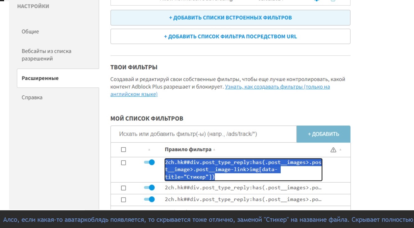Click the warning triangle icon in table header

pyautogui.click(x=333, y=150)
